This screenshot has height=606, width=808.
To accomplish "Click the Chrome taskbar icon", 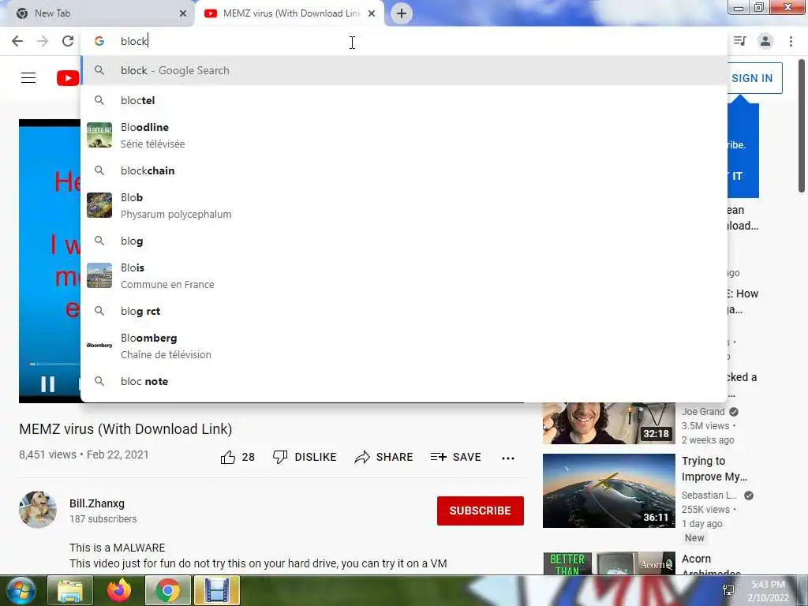I will tap(167, 590).
